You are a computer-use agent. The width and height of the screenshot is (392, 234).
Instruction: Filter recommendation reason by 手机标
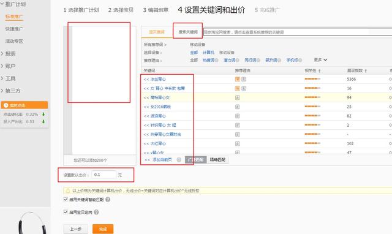292,60
